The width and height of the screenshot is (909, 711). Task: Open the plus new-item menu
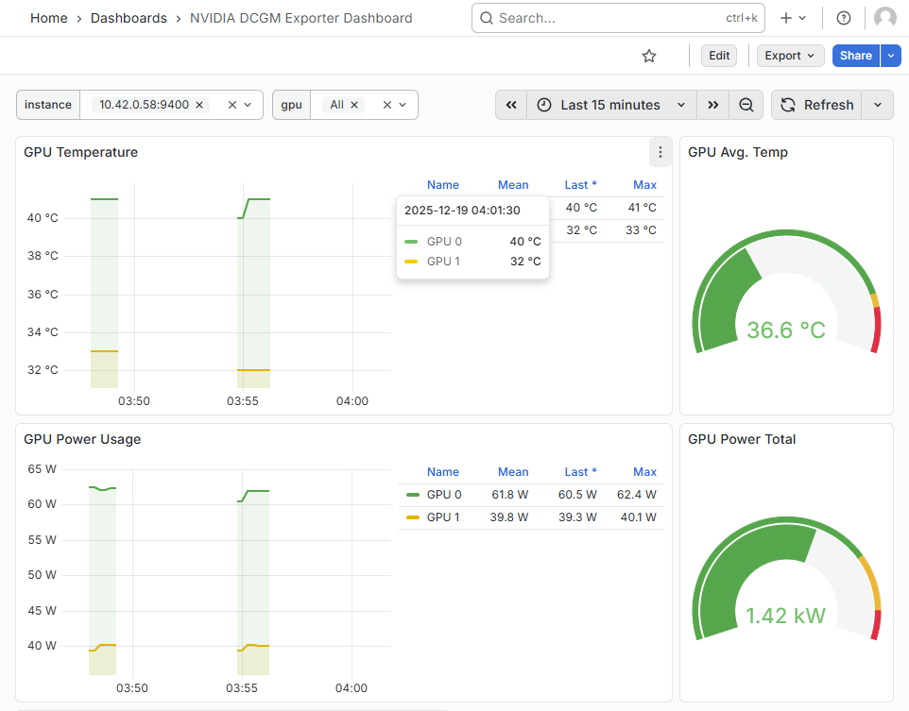point(792,18)
